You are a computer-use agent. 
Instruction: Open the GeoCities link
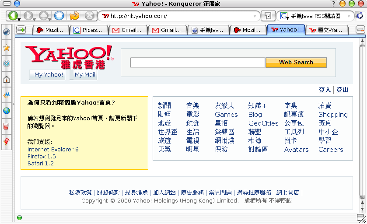pyautogui.click(x=263, y=123)
